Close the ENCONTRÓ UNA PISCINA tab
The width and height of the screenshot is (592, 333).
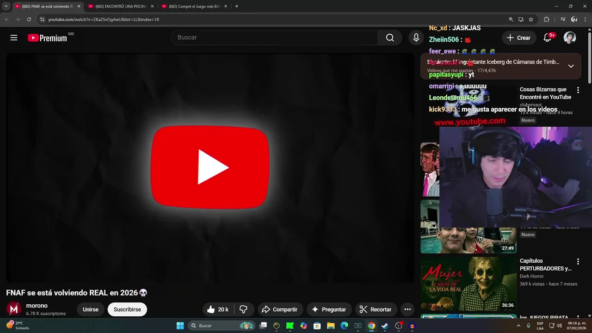(152, 6)
